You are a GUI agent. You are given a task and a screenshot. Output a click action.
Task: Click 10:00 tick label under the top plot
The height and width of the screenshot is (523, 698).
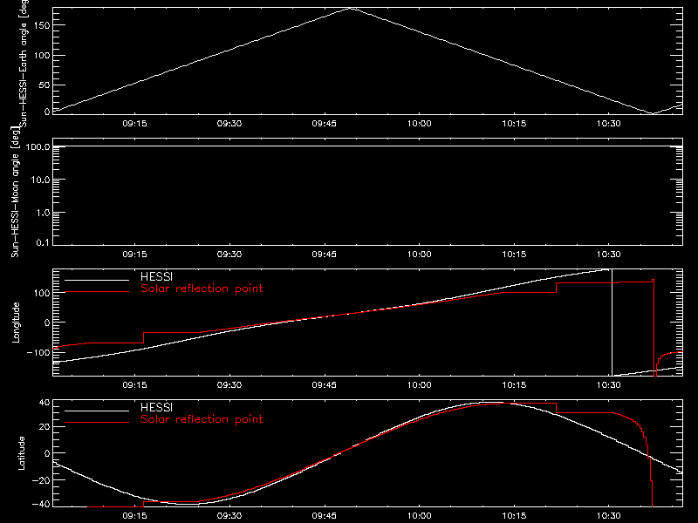pos(420,124)
